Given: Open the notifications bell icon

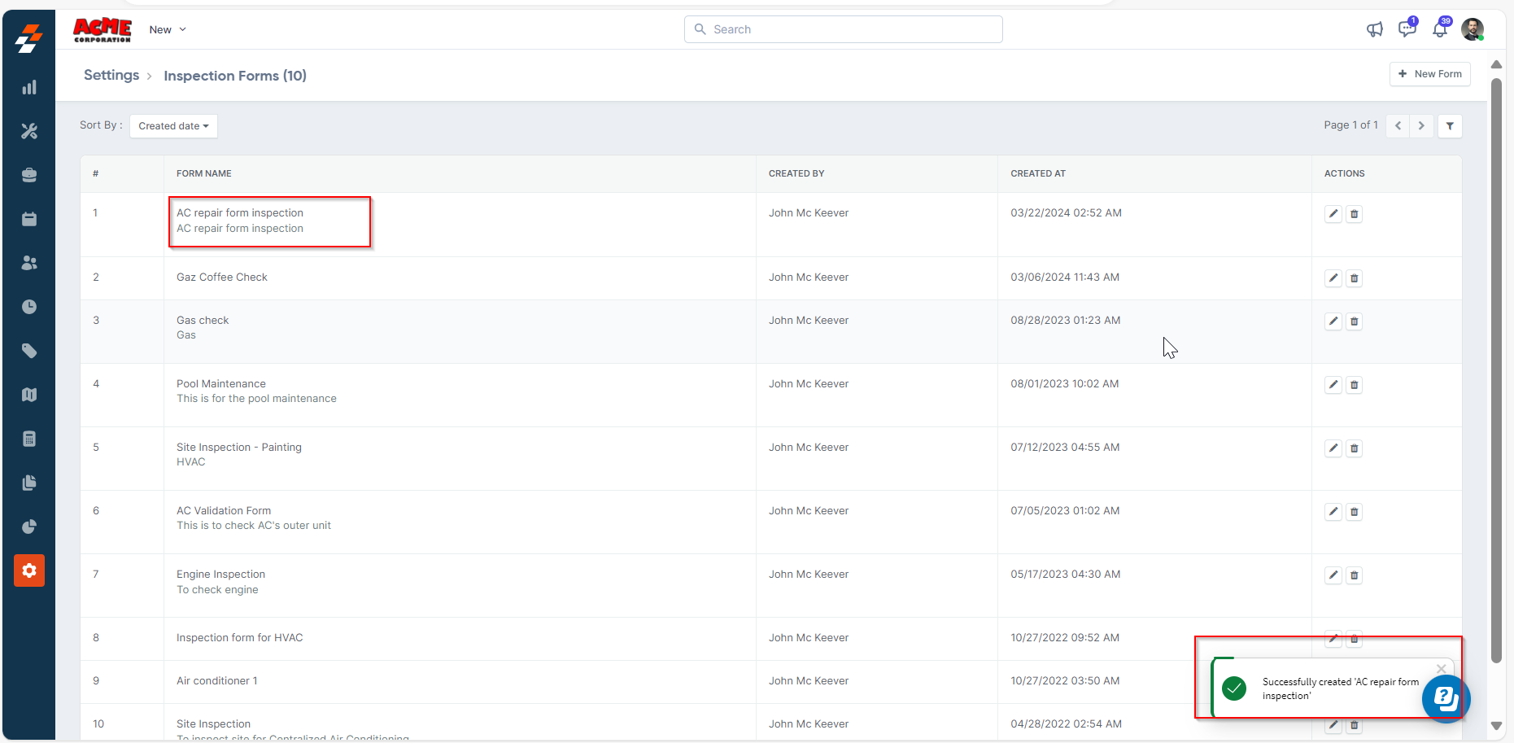Looking at the screenshot, I should tap(1439, 30).
